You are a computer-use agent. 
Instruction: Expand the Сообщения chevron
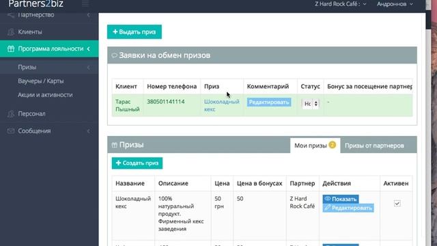88,131
